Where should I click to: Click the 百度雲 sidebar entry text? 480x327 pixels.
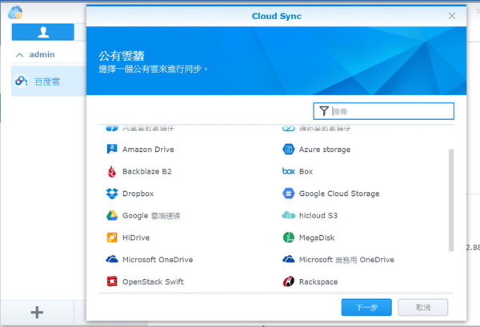[x=47, y=82]
